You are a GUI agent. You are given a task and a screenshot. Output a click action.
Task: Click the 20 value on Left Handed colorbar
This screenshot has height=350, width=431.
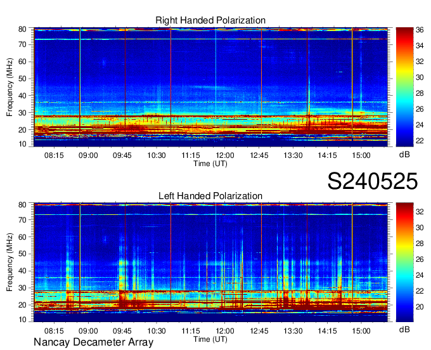pos(420,307)
